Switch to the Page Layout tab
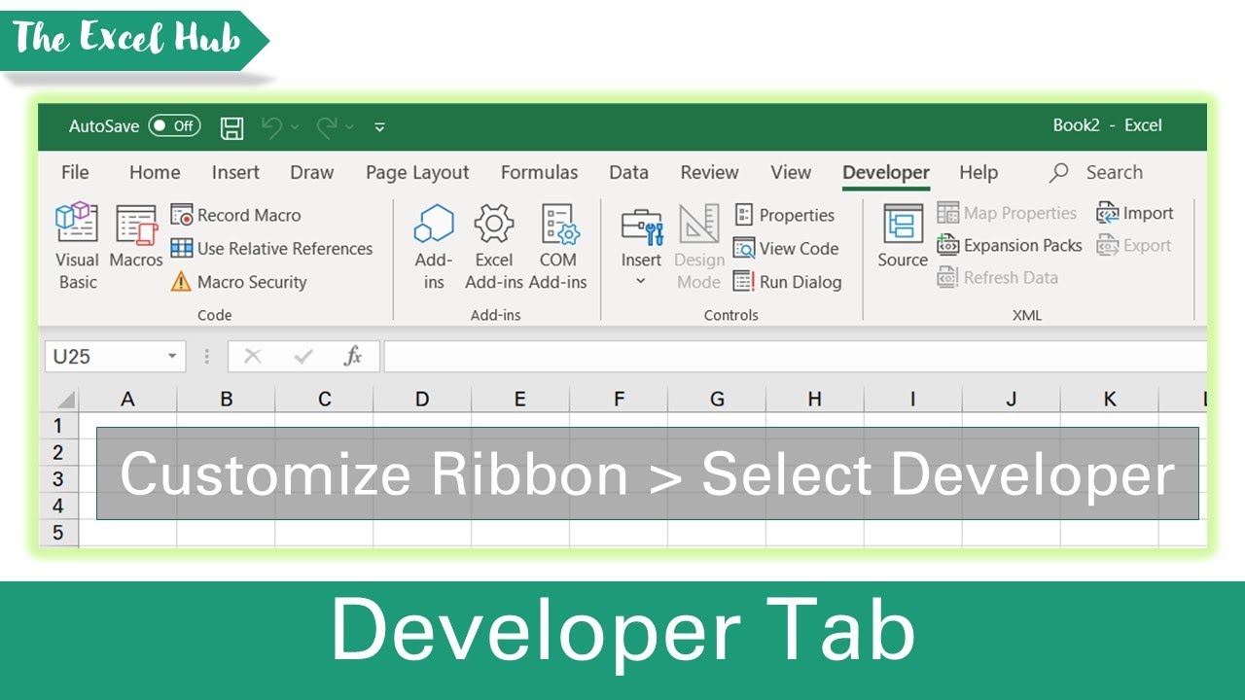The height and width of the screenshot is (700, 1245). click(x=417, y=172)
